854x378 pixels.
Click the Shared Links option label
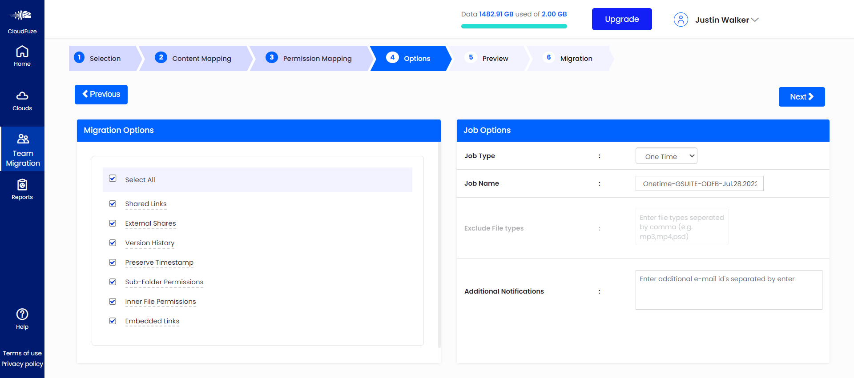click(x=146, y=204)
